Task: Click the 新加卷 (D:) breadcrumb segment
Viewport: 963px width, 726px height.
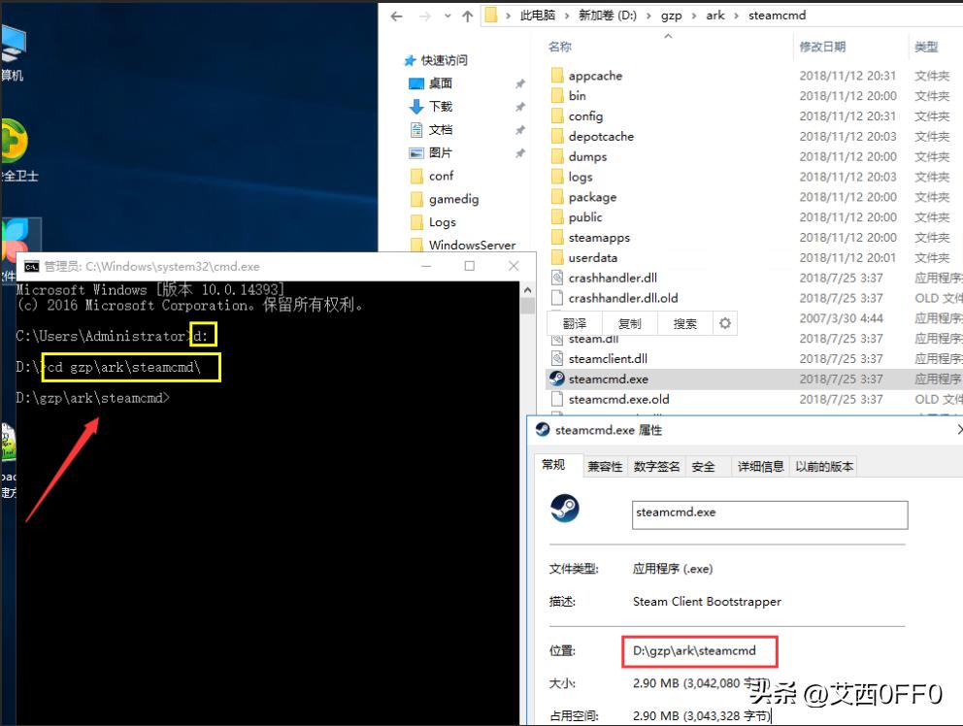Action: coord(608,16)
